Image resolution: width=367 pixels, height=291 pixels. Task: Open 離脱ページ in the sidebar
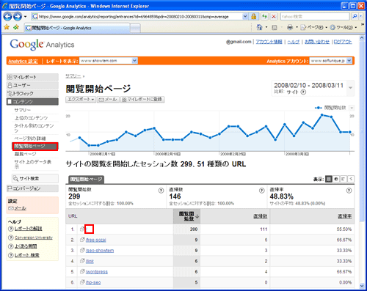(x=25, y=154)
